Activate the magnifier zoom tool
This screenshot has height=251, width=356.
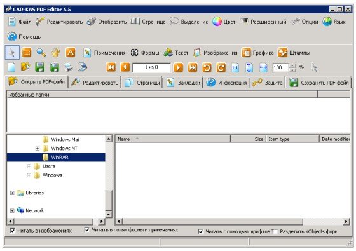41,53
